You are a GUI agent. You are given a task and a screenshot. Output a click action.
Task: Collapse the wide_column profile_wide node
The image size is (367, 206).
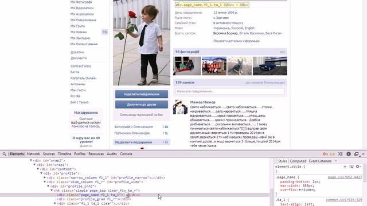(x=45, y=182)
